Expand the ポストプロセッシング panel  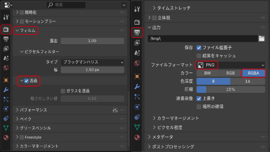[x=149, y=147]
